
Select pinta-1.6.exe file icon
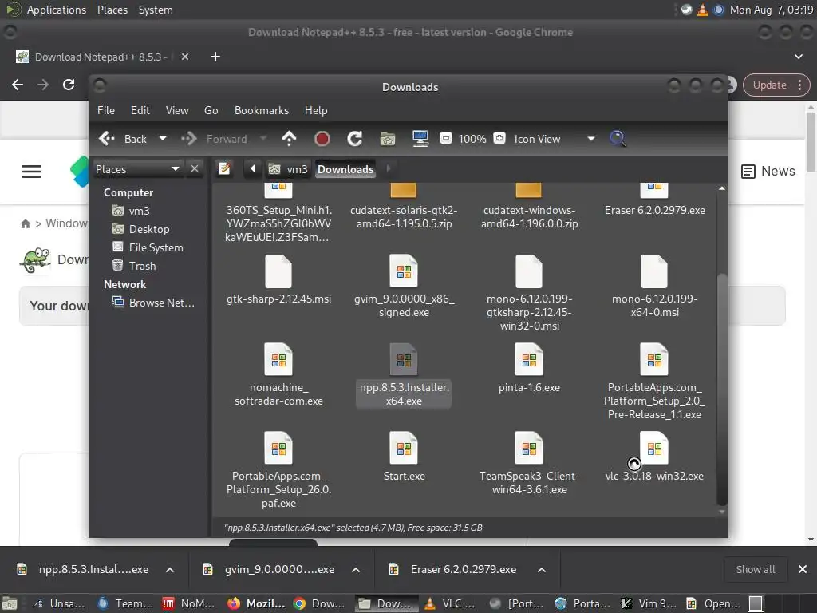pyautogui.click(x=529, y=360)
